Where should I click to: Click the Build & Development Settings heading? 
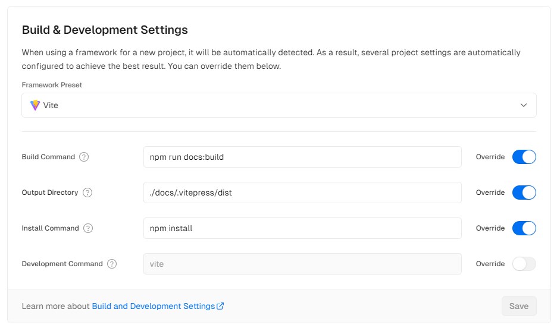(x=105, y=30)
